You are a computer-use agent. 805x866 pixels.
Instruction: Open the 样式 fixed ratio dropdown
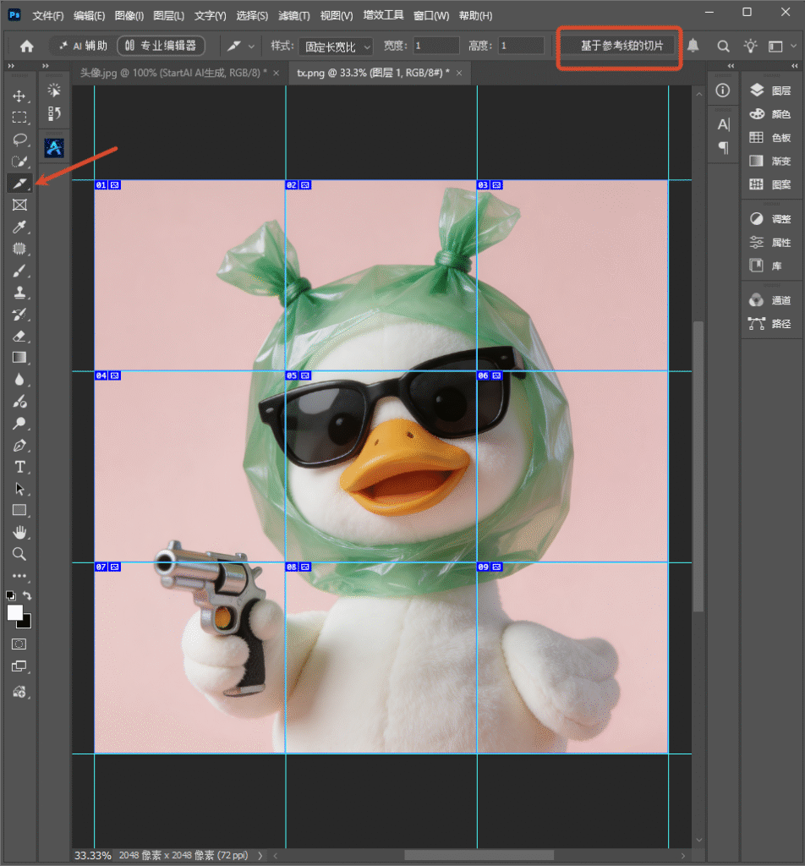pos(336,47)
